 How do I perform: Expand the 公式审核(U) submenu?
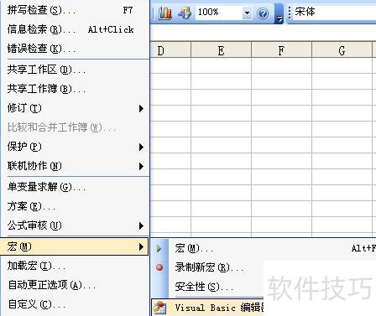tap(75, 225)
